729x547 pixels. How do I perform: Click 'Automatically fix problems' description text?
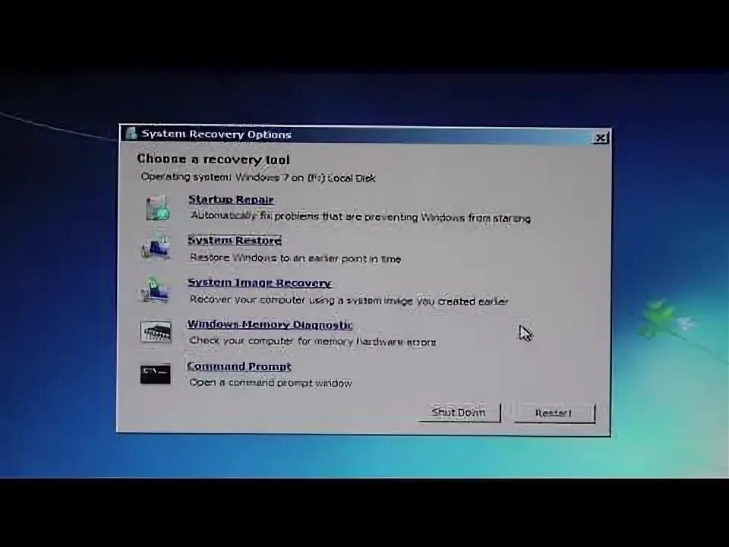[x=360, y=217]
